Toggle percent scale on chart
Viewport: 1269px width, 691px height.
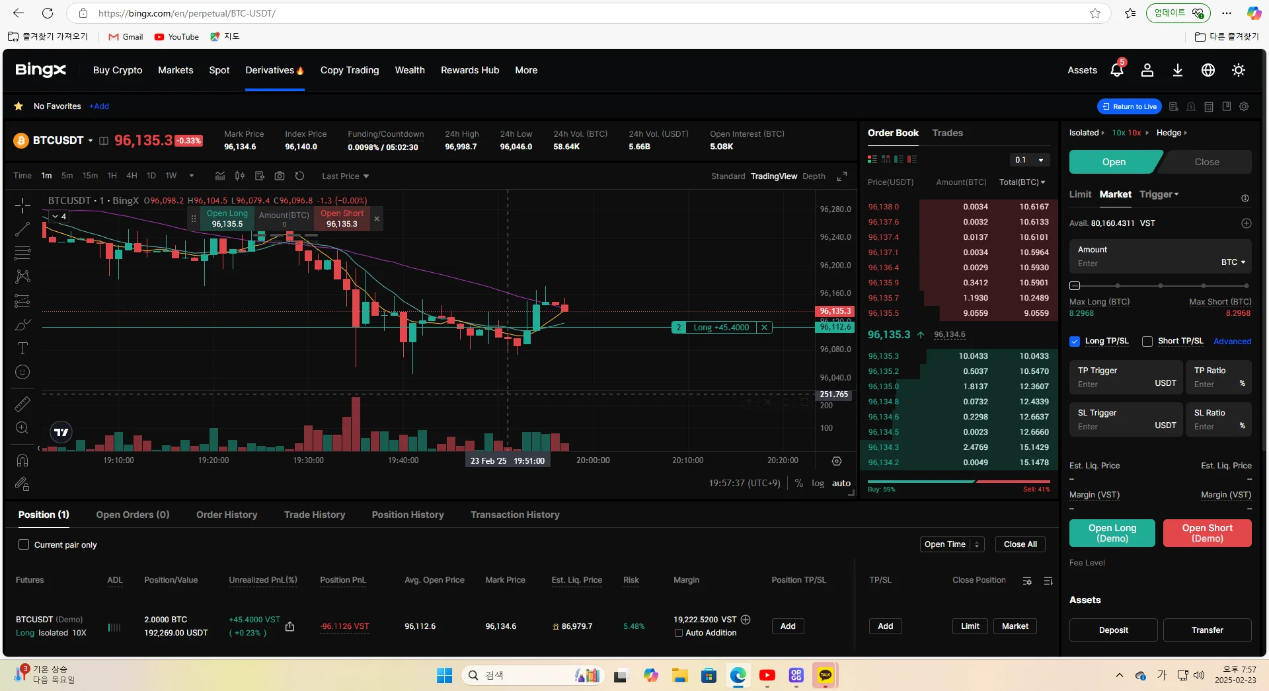point(799,484)
